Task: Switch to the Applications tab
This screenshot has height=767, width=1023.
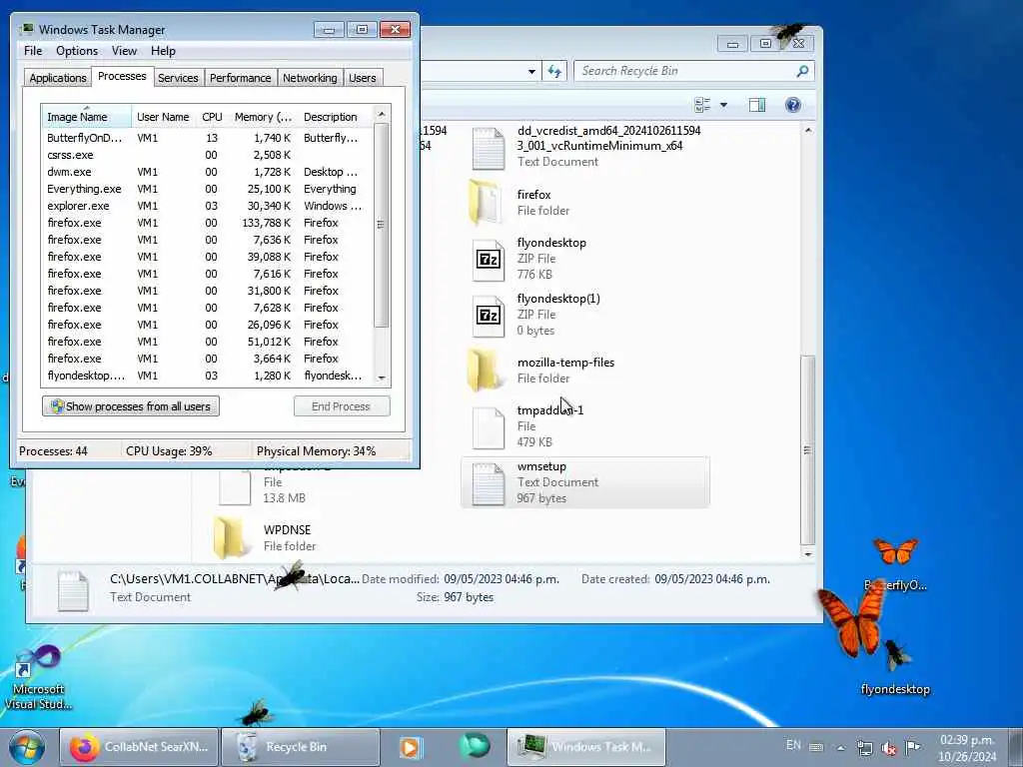Action: click(57, 78)
